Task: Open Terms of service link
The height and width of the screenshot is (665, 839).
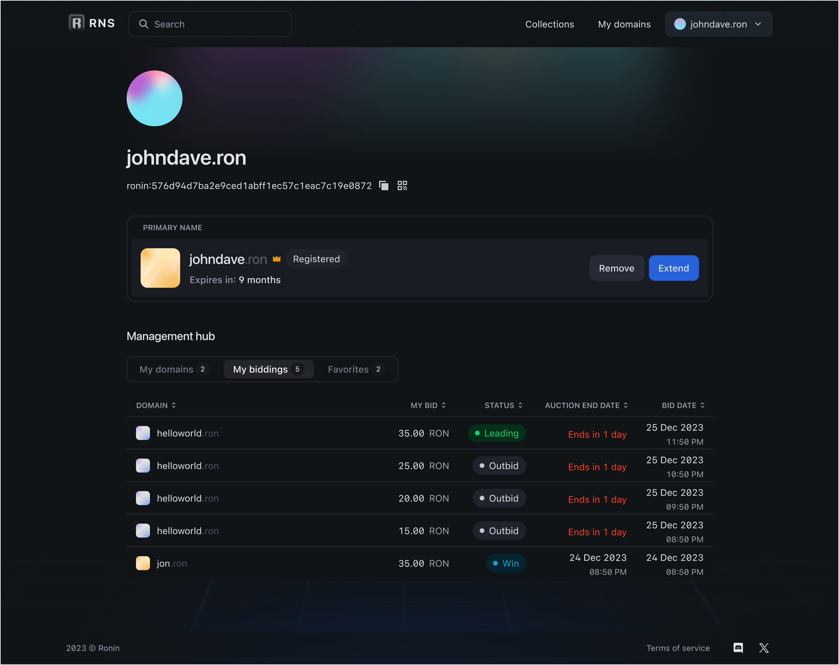Action: pos(677,648)
